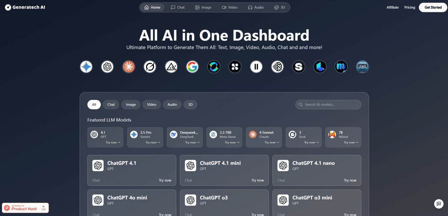Open the Image nav tab
The height and width of the screenshot is (216, 448).
[203, 7]
